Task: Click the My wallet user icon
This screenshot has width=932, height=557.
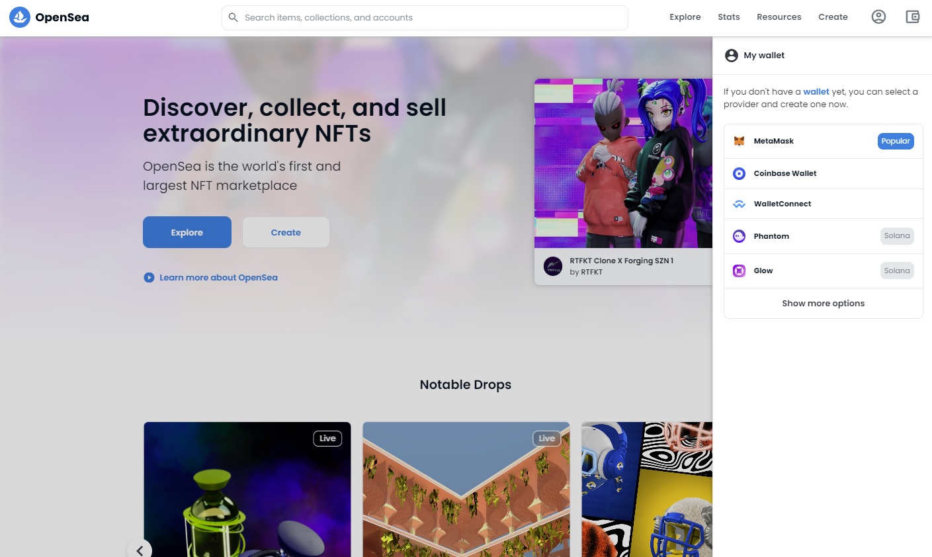Action: pyautogui.click(x=732, y=55)
